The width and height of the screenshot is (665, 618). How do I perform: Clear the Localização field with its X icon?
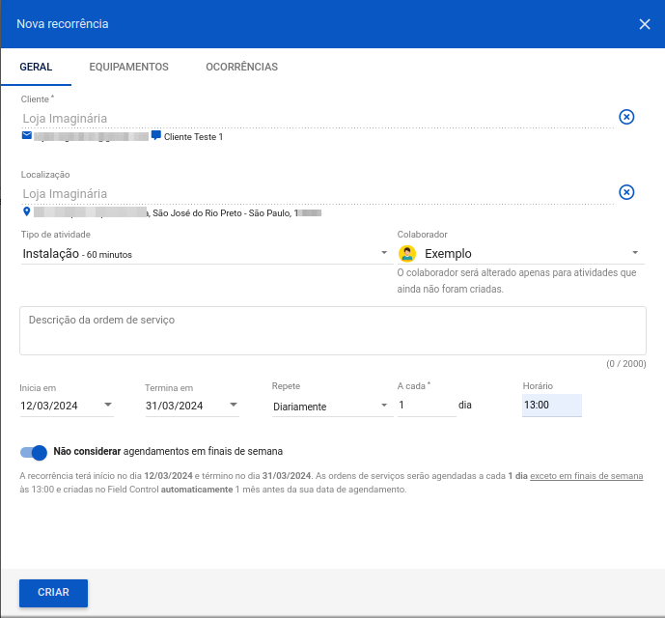pos(626,192)
